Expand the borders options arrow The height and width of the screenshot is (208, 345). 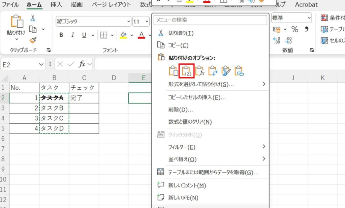click(x=112, y=35)
